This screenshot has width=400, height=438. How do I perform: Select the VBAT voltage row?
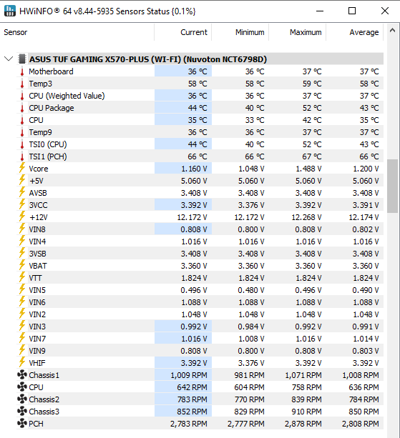click(x=200, y=266)
